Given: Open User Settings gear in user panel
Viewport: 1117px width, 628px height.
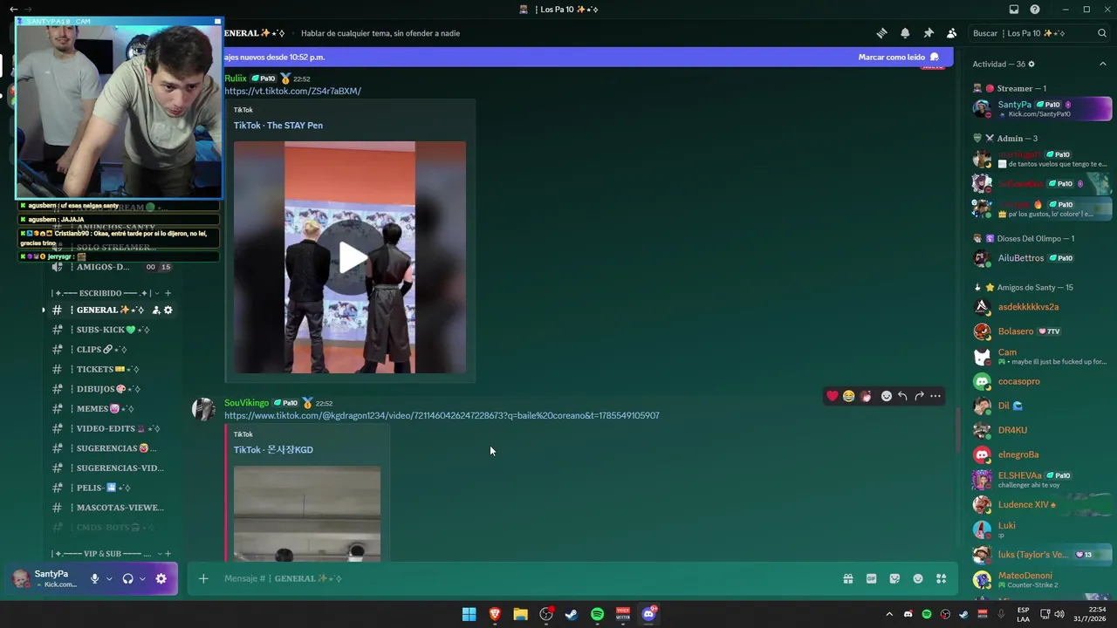Looking at the screenshot, I should tap(161, 578).
